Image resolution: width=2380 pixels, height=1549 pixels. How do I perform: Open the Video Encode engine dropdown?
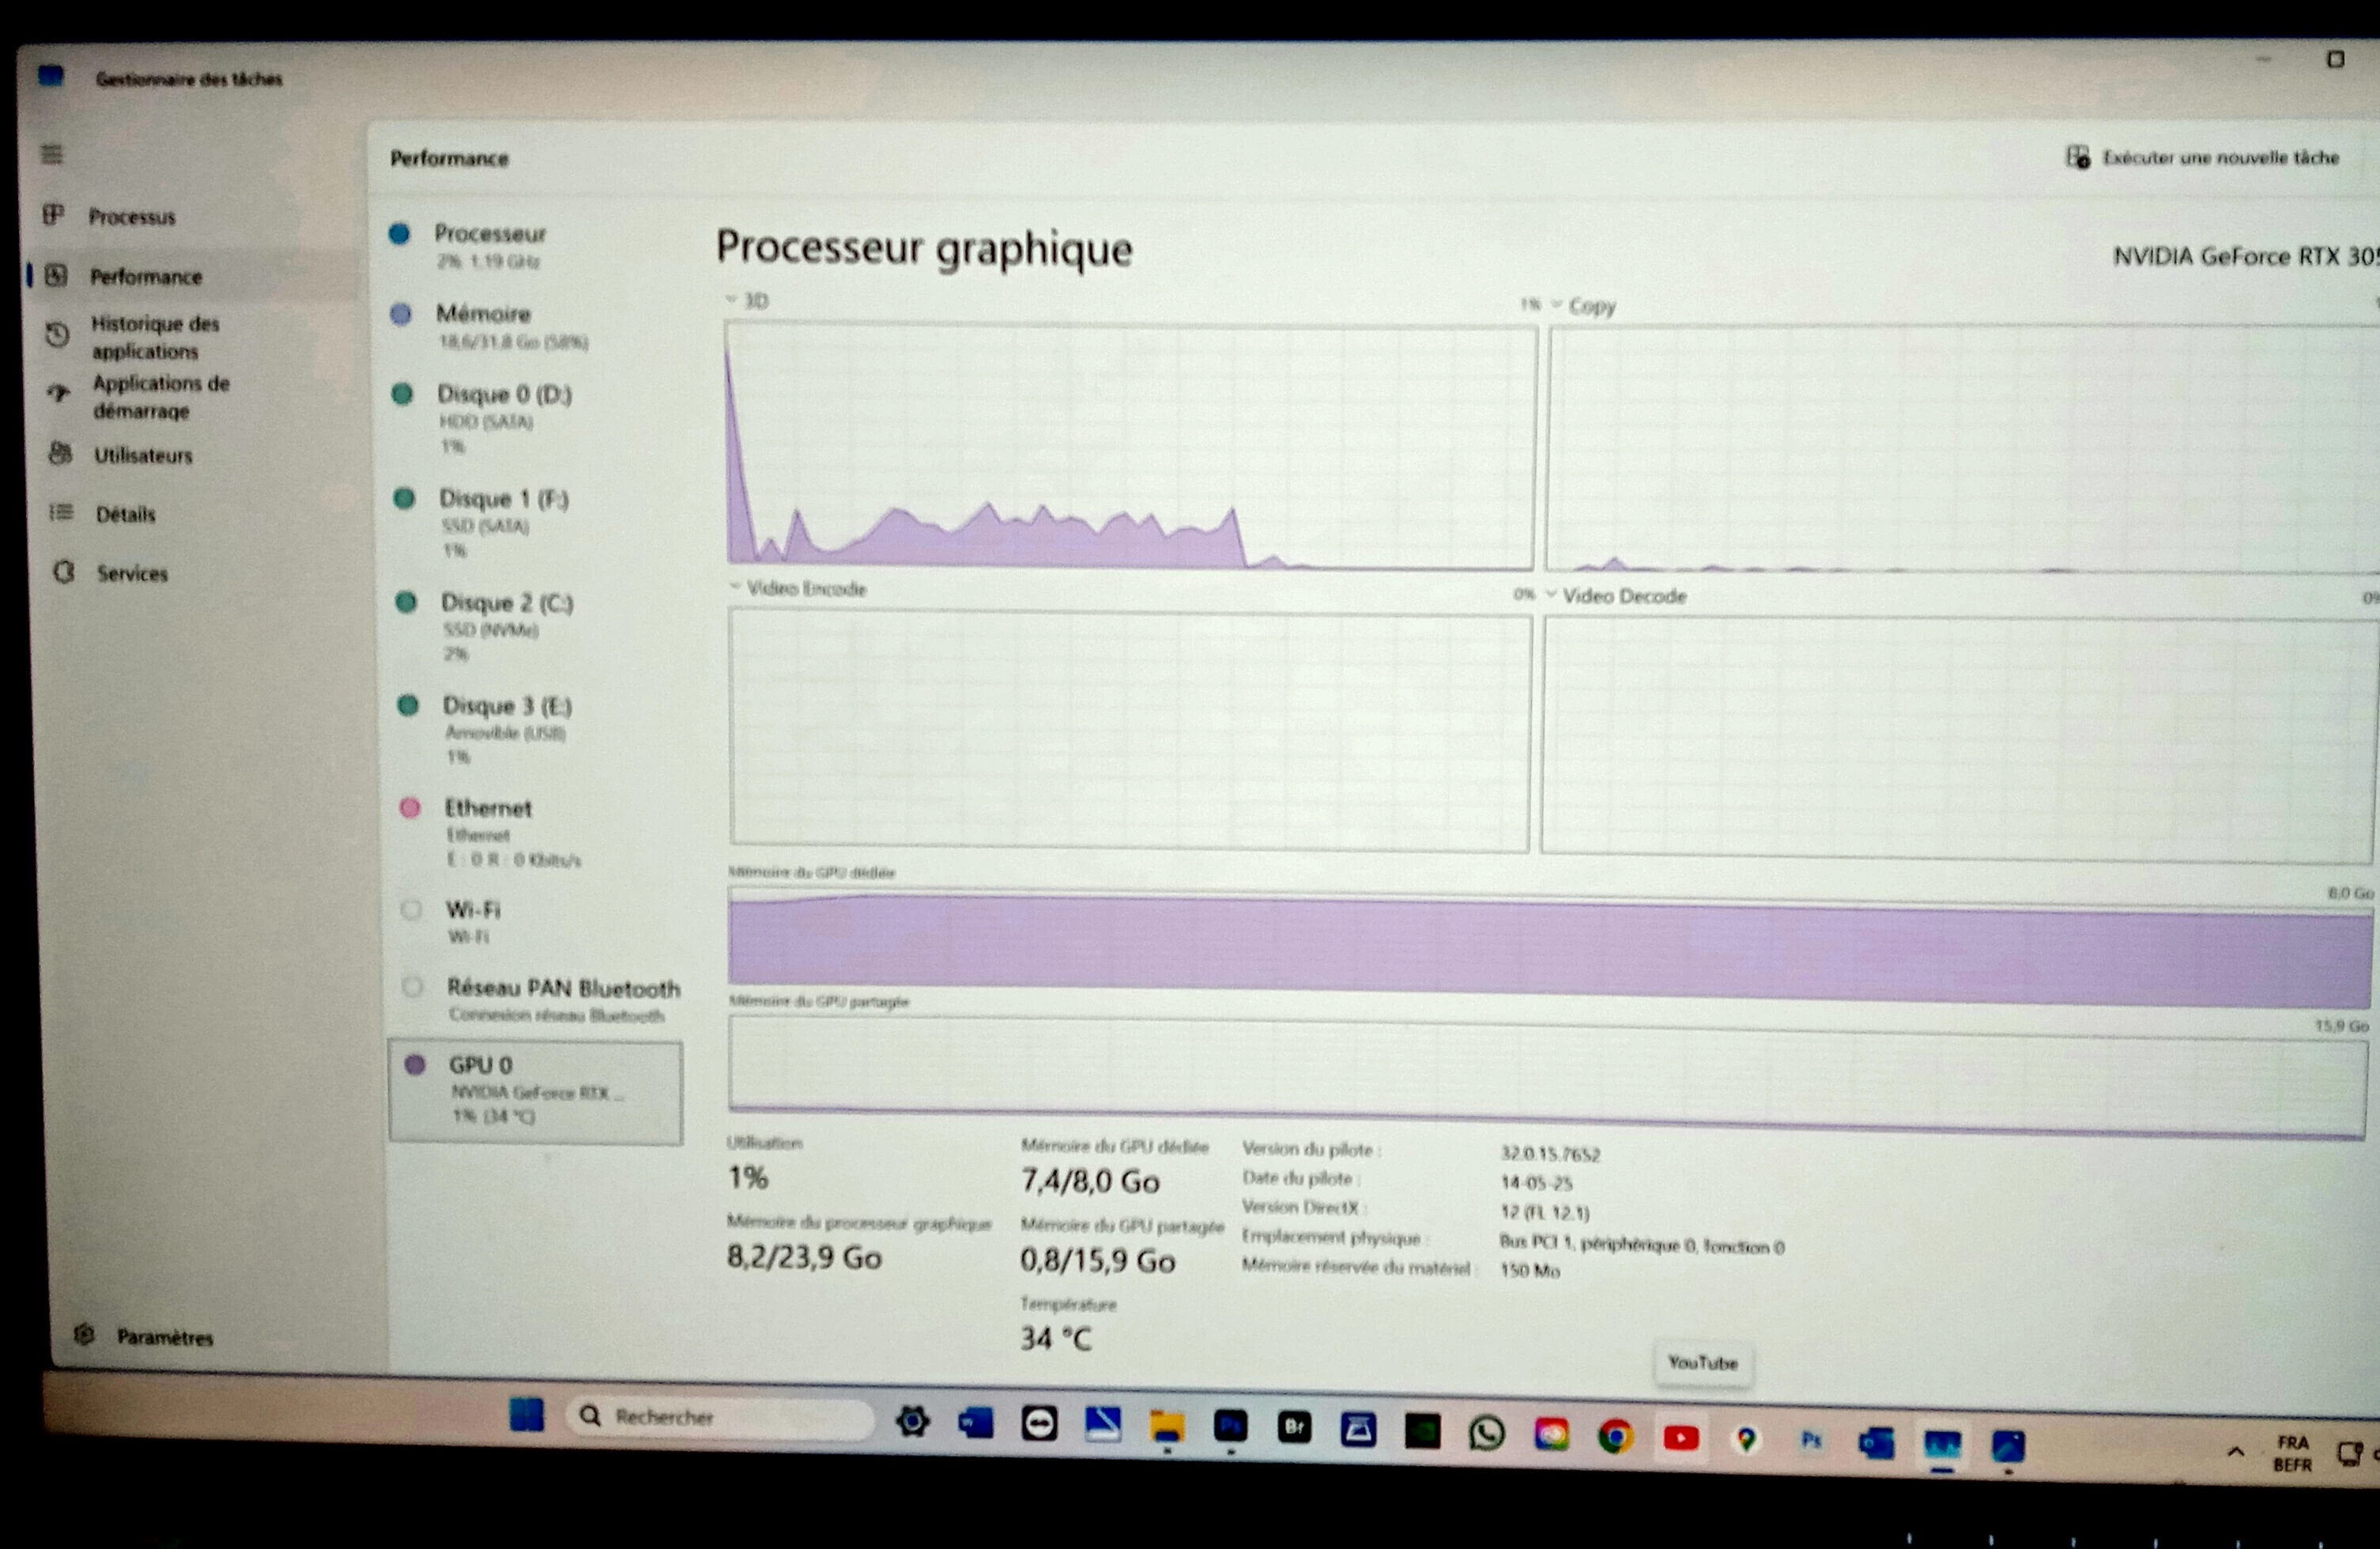click(798, 588)
